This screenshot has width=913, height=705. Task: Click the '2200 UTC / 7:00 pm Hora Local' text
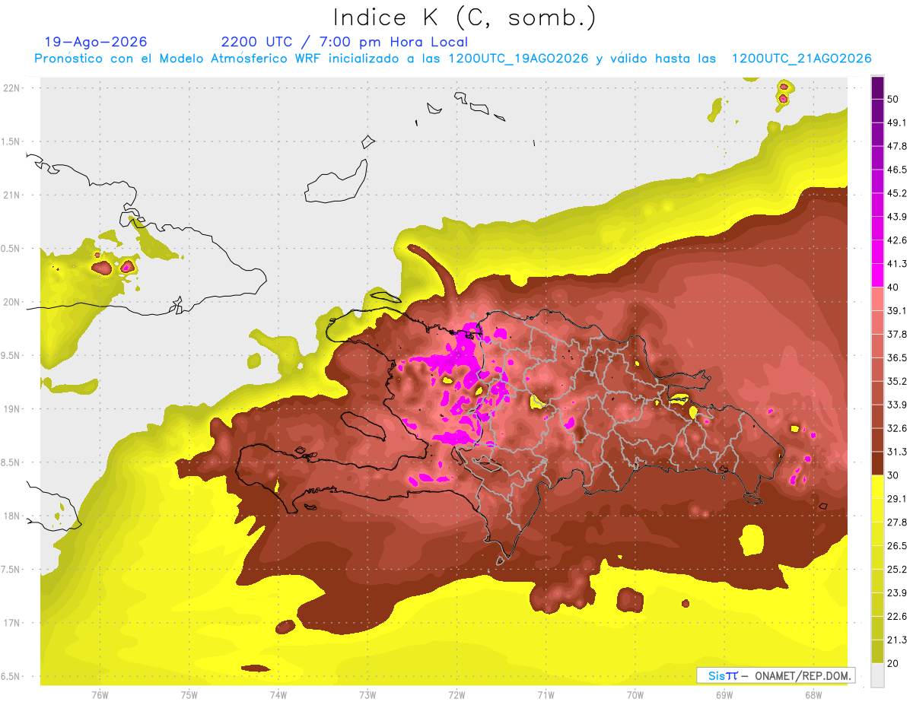click(x=345, y=42)
